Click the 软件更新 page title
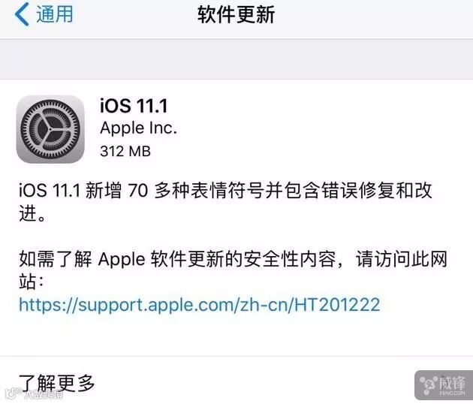Viewport: 473px width, 404px height. [x=236, y=14]
